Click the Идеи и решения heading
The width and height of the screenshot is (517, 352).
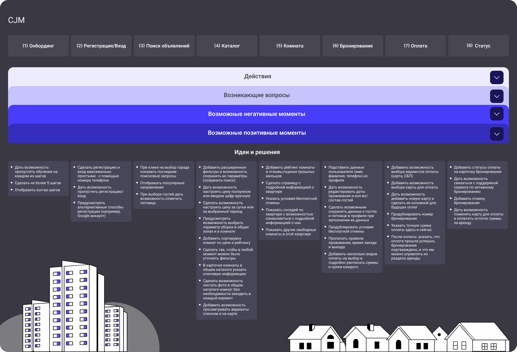click(x=257, y=152)
